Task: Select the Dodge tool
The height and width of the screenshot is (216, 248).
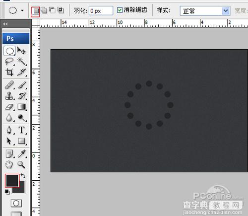Action: pyautogui.click(x=22, y=118)
